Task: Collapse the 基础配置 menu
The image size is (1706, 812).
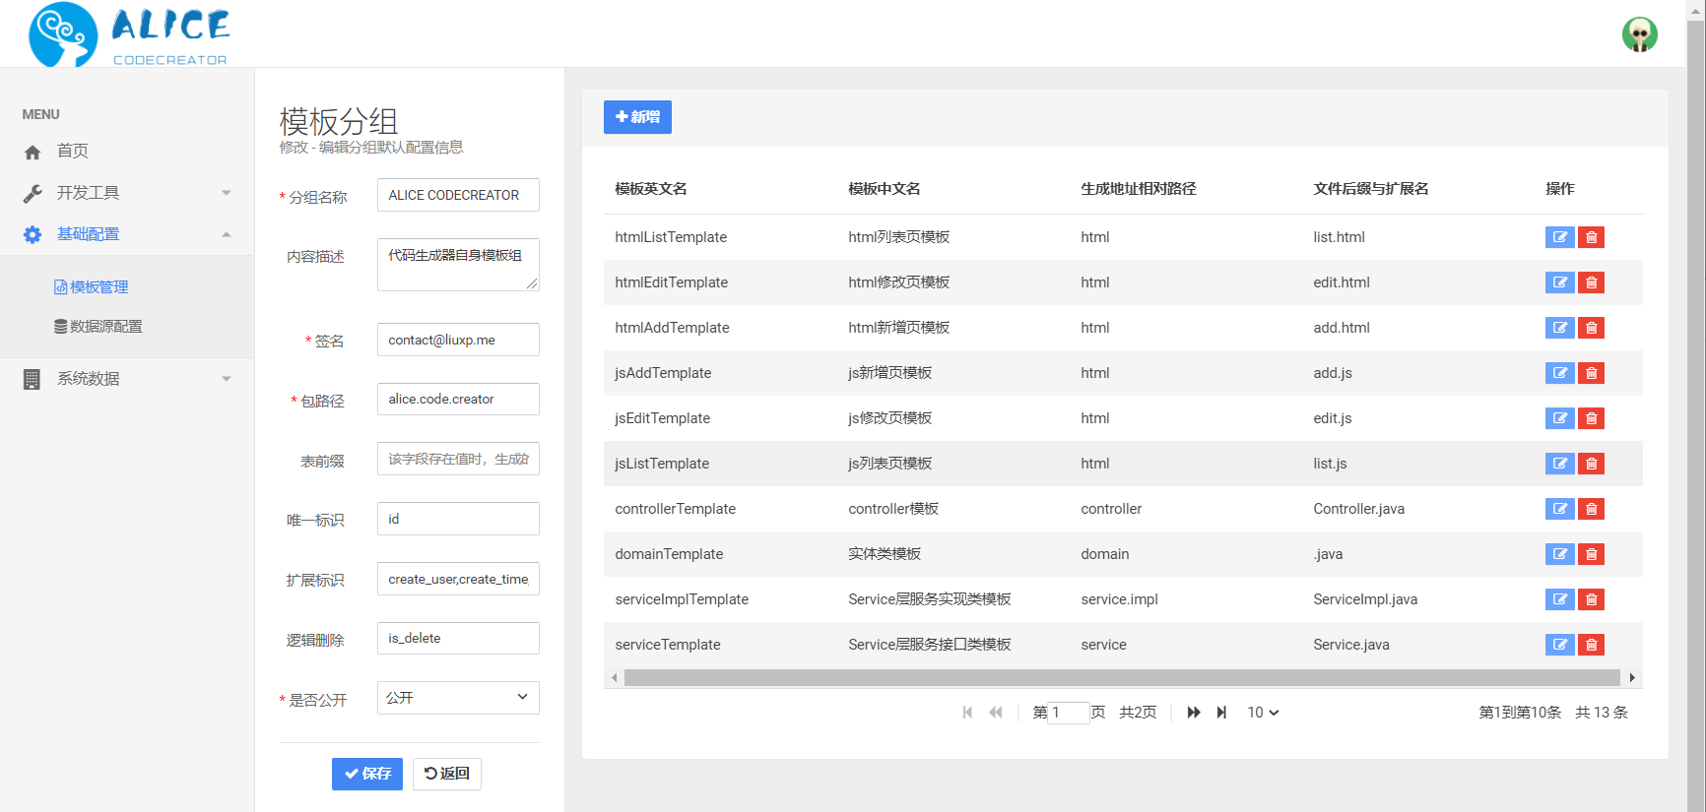Action: (x=127, y=234)
